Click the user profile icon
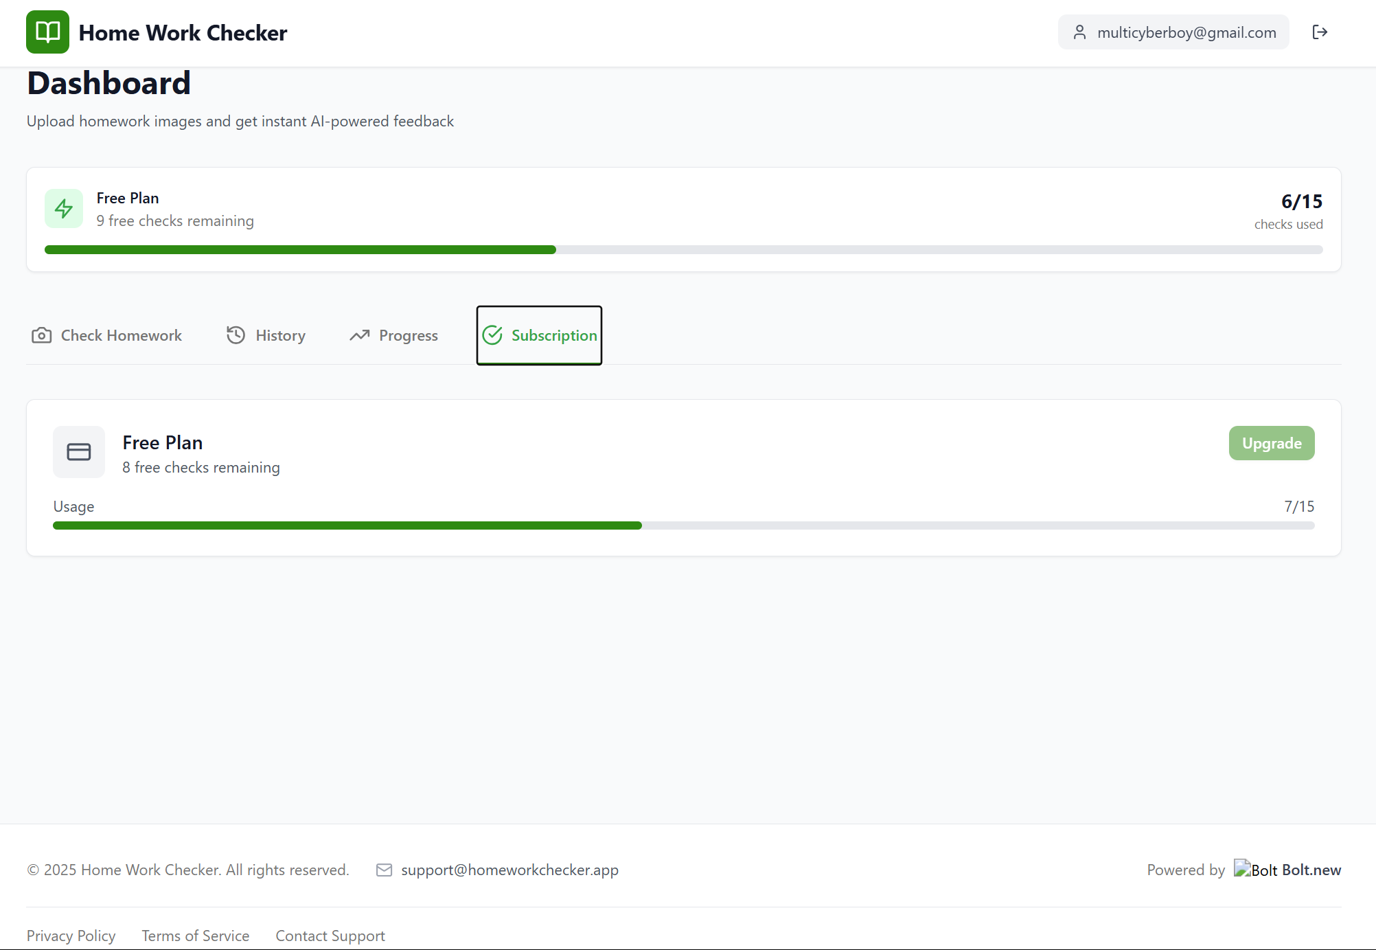Image resolution: width=1376 pixels, height=950 pixels. pos(1079,32)
